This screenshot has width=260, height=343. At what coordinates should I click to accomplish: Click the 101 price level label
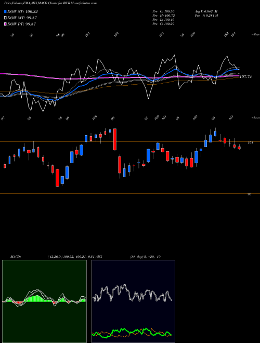(x=250, y=142)
